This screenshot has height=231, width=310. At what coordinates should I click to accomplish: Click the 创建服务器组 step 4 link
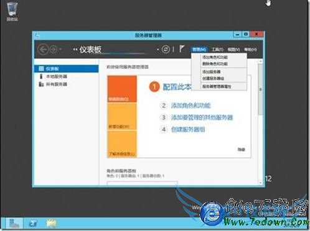click(188, 130)
